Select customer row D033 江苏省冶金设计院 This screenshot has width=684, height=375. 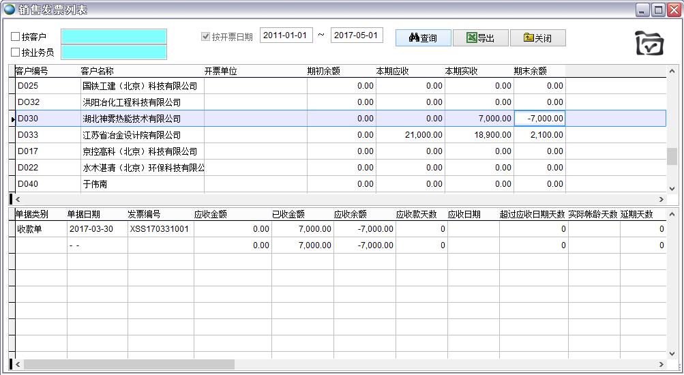point(132,135)
